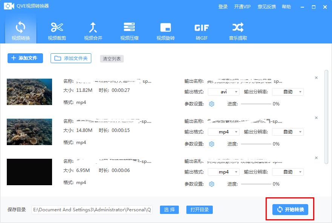Screen dimensions: 332x223
Task: Open the 帮助 help menu
Action: point(287,6)
